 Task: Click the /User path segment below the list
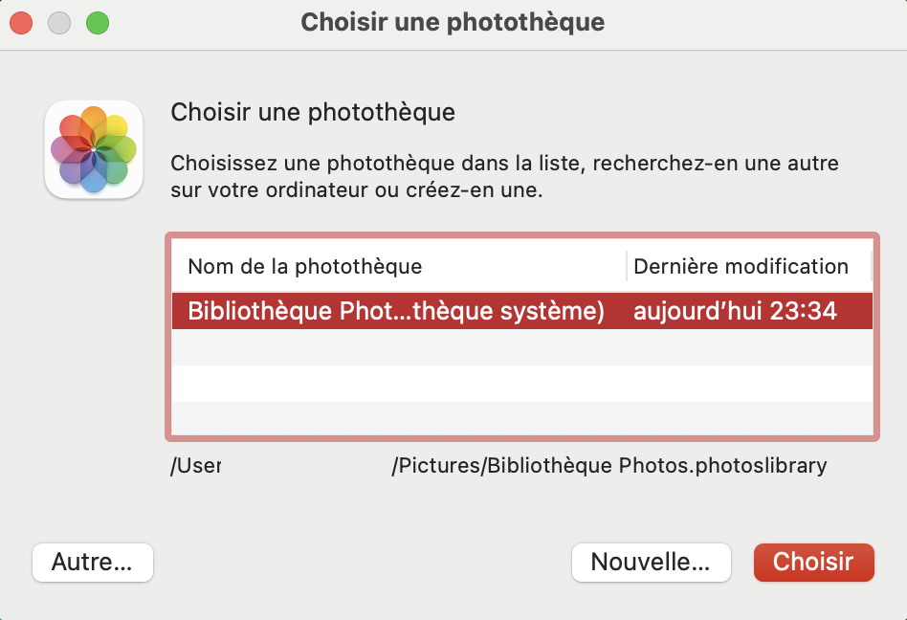point(195,466)
